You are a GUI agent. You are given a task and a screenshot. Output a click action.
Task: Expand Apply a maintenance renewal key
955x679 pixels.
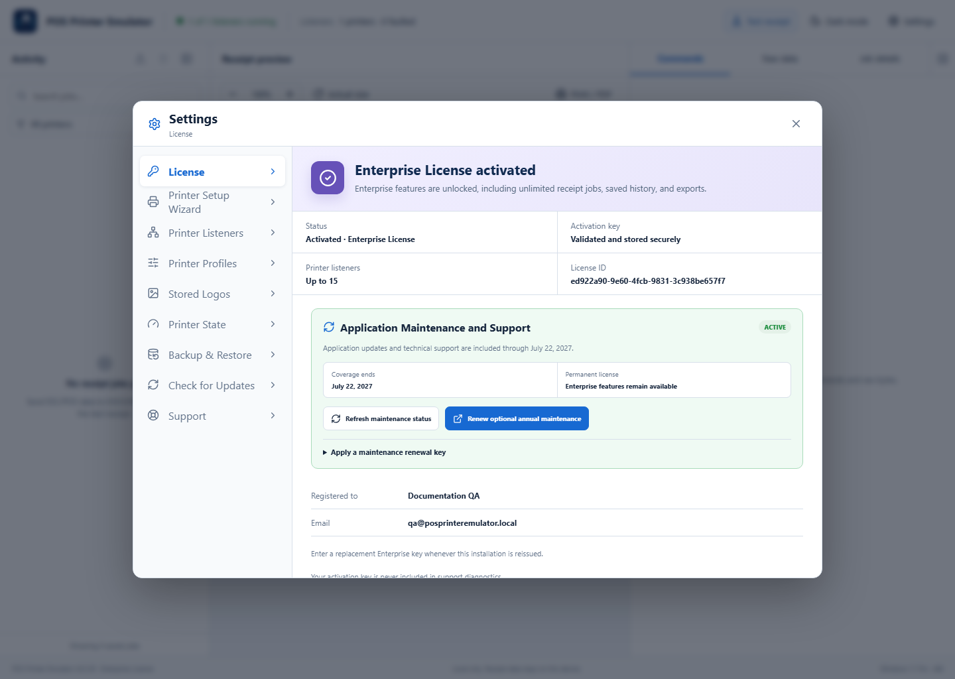click(x=385, y=452)
